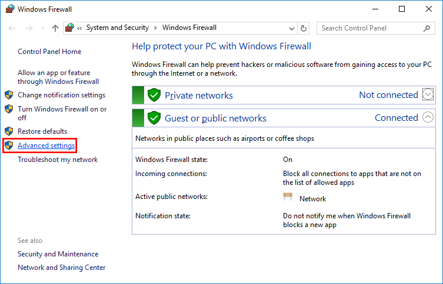Open Advanced settings

pos(46,146)
